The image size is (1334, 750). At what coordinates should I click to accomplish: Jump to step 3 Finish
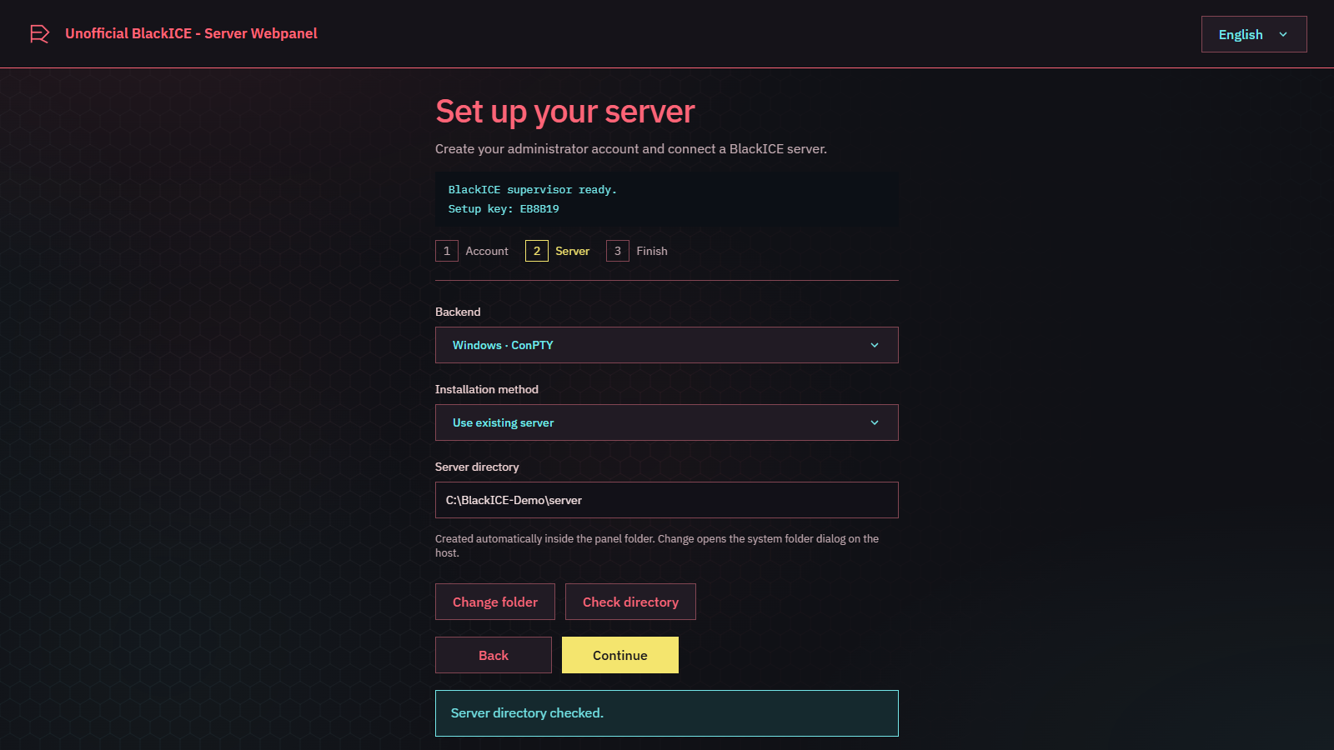pos(637,251)
